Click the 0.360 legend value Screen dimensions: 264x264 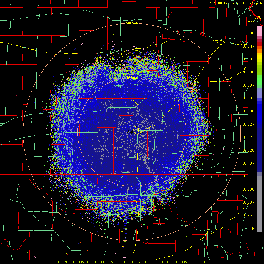point(248,189)
